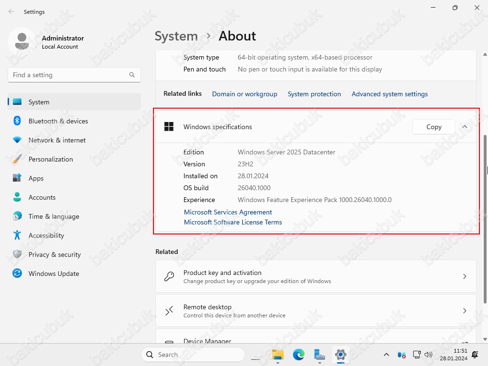Select Accessibility in sidebar
This screenshot has height=366, width=488.
pyautogui.click(x=74, y=235)
